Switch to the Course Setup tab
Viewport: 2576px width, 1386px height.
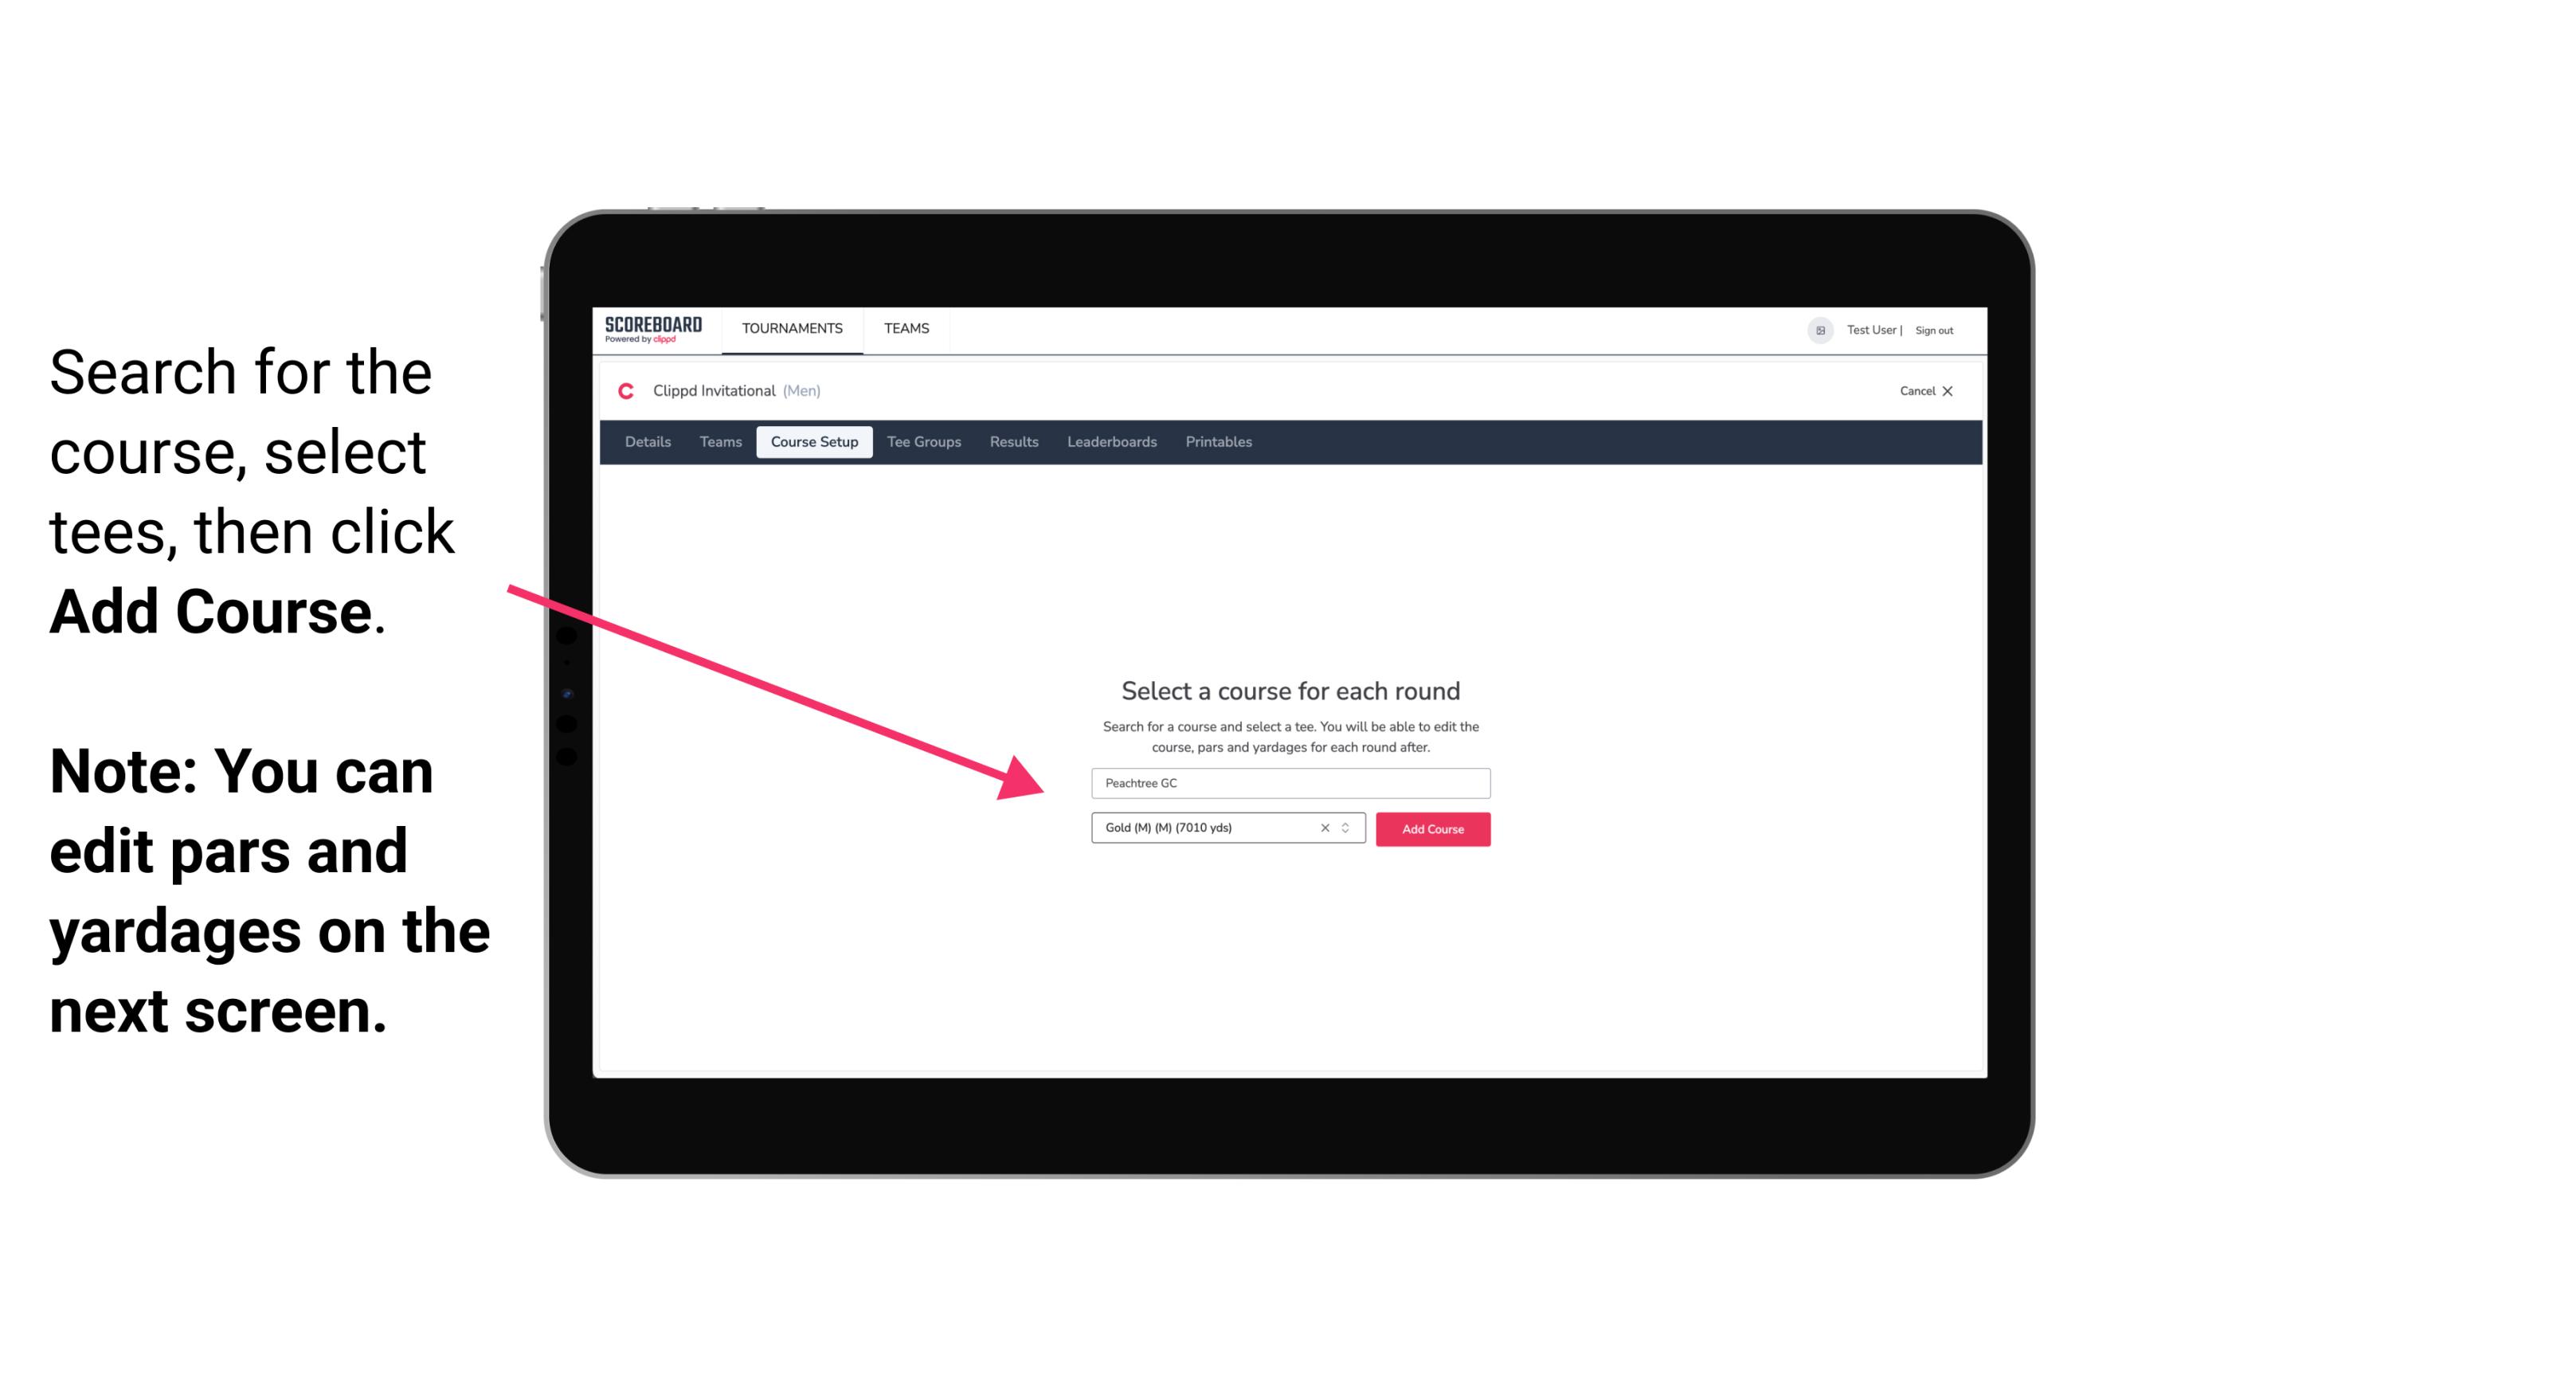(814, 442)
